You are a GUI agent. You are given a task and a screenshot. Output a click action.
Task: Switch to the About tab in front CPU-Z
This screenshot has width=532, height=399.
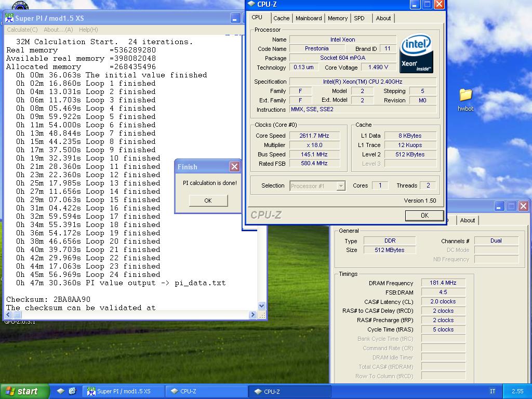[x=383, y=18]
